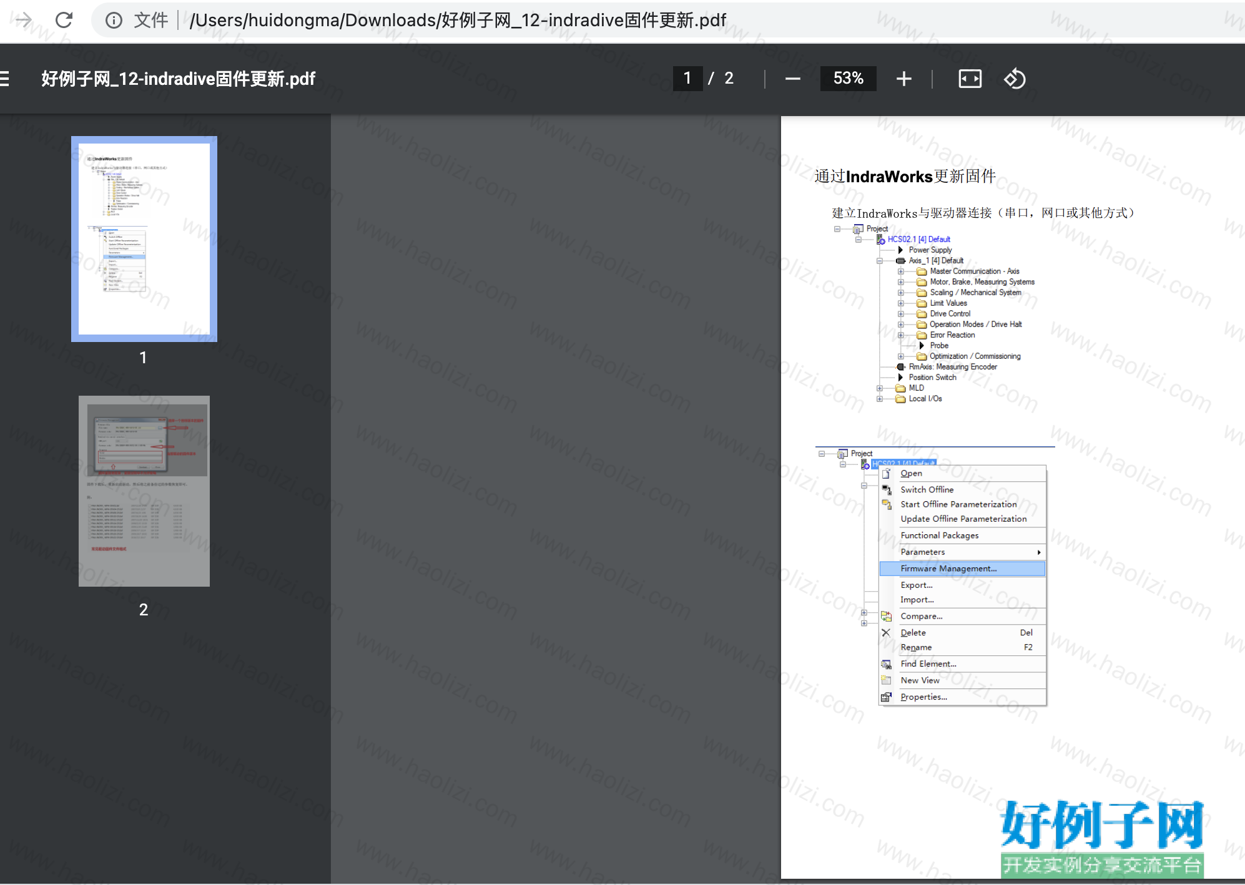Choose Update Offline Parameterization
1245x885 pixels.
tap(963, 519)
